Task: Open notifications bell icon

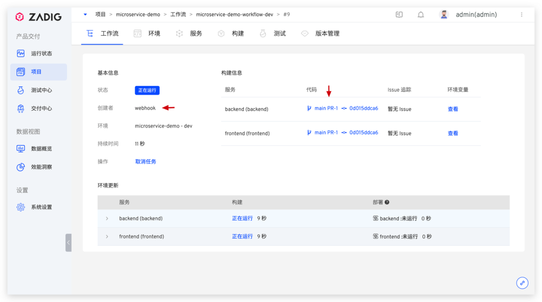Action: 421,15
